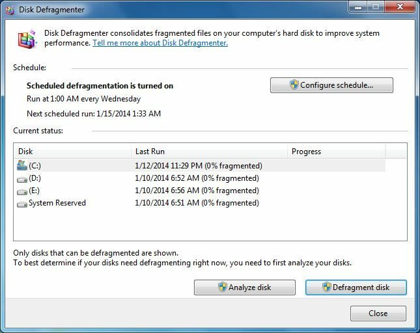Close window using title bar X button
This screenshot has height=333, width=420.
(400, 7)
